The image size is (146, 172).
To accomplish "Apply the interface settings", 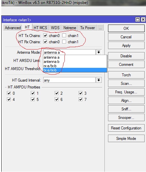I will [126, 46].
